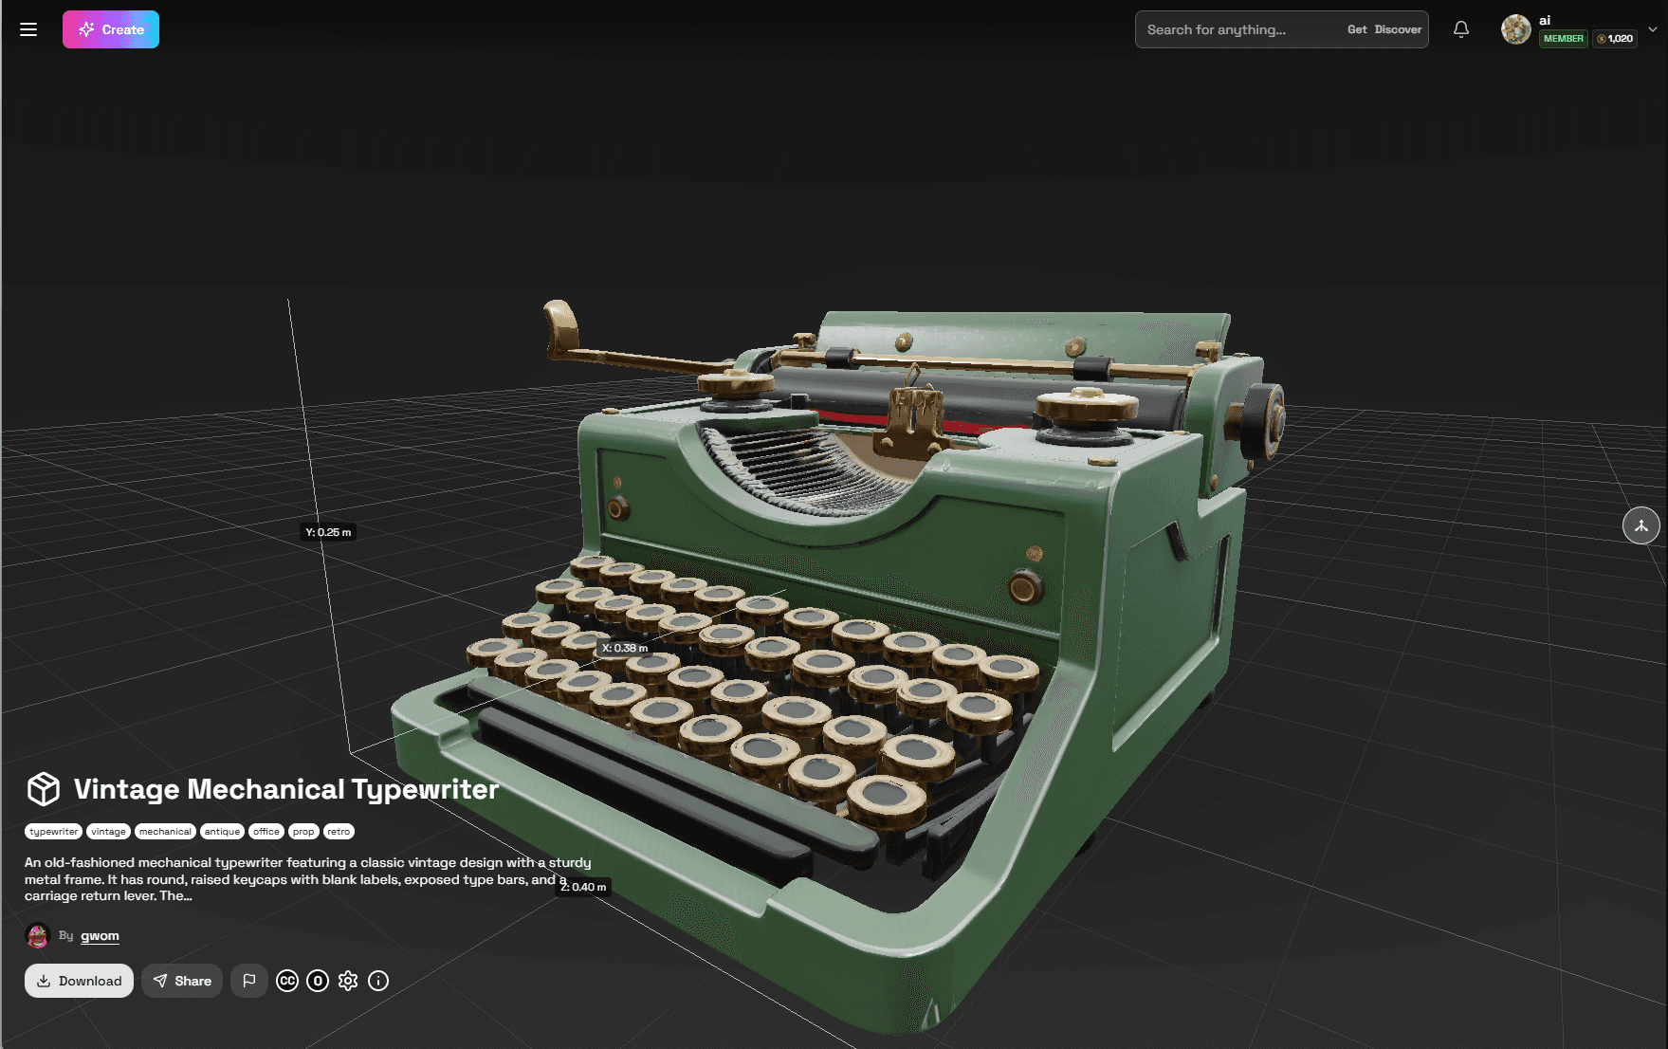Click the CC zero license icon
The height and width of the screenshot is (1049, 1668).
318,981
